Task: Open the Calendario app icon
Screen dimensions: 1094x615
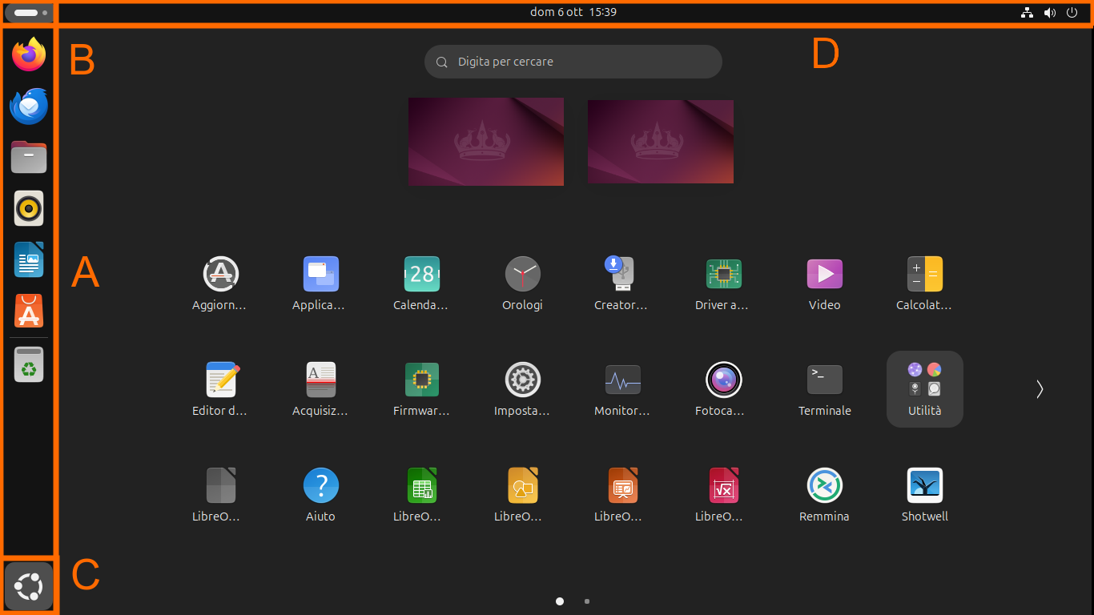Action: (x=421, y=274)
